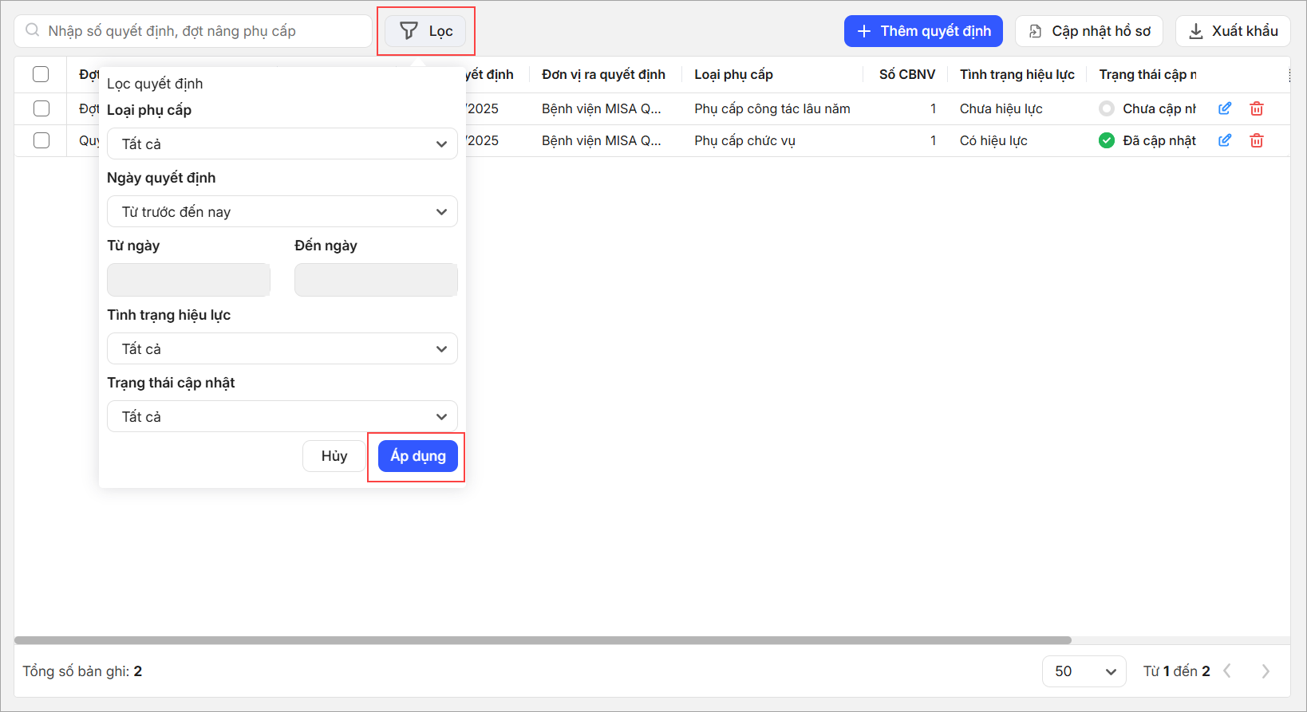Click Trạng thái cập nhật column header
Viewport: 1307px width, 712px height.
point(1147,74)
